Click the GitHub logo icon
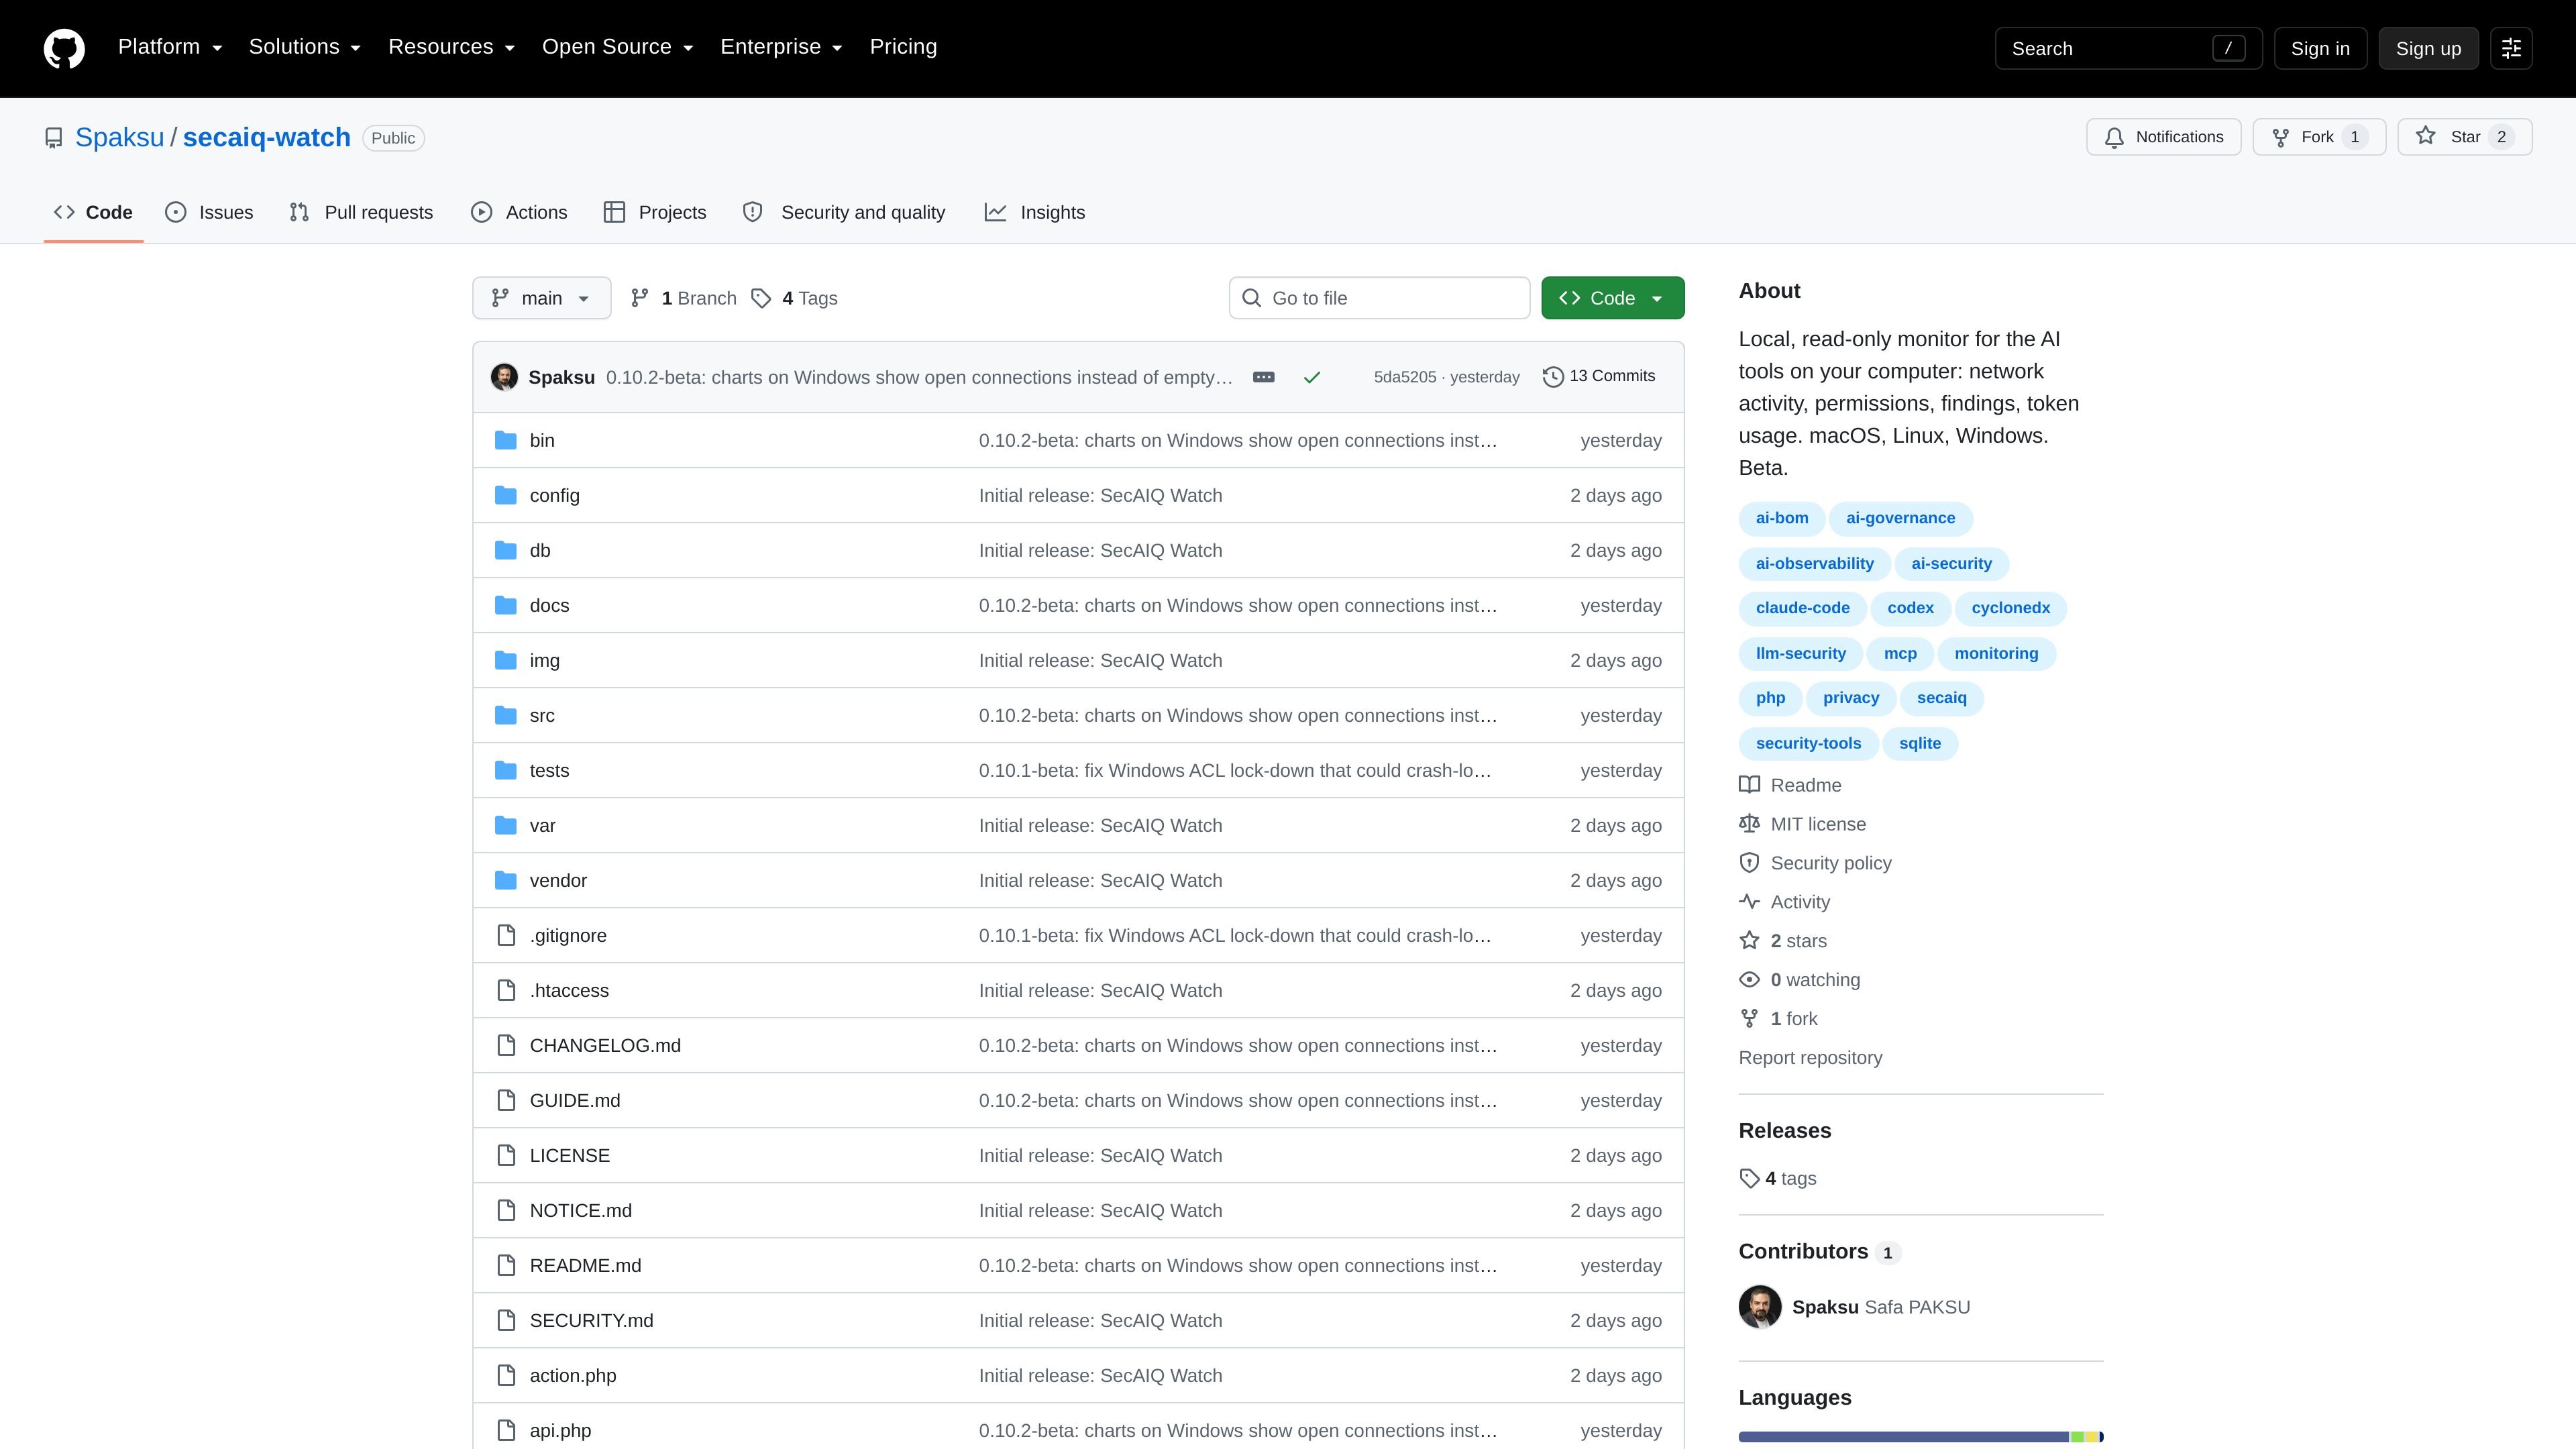The height and width of the screenshot is (1449, 2576). coord(64,48)
